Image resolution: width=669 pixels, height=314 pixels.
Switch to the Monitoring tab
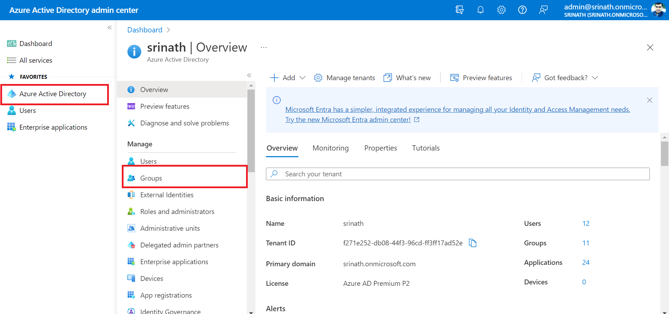(x=330, y=148)
